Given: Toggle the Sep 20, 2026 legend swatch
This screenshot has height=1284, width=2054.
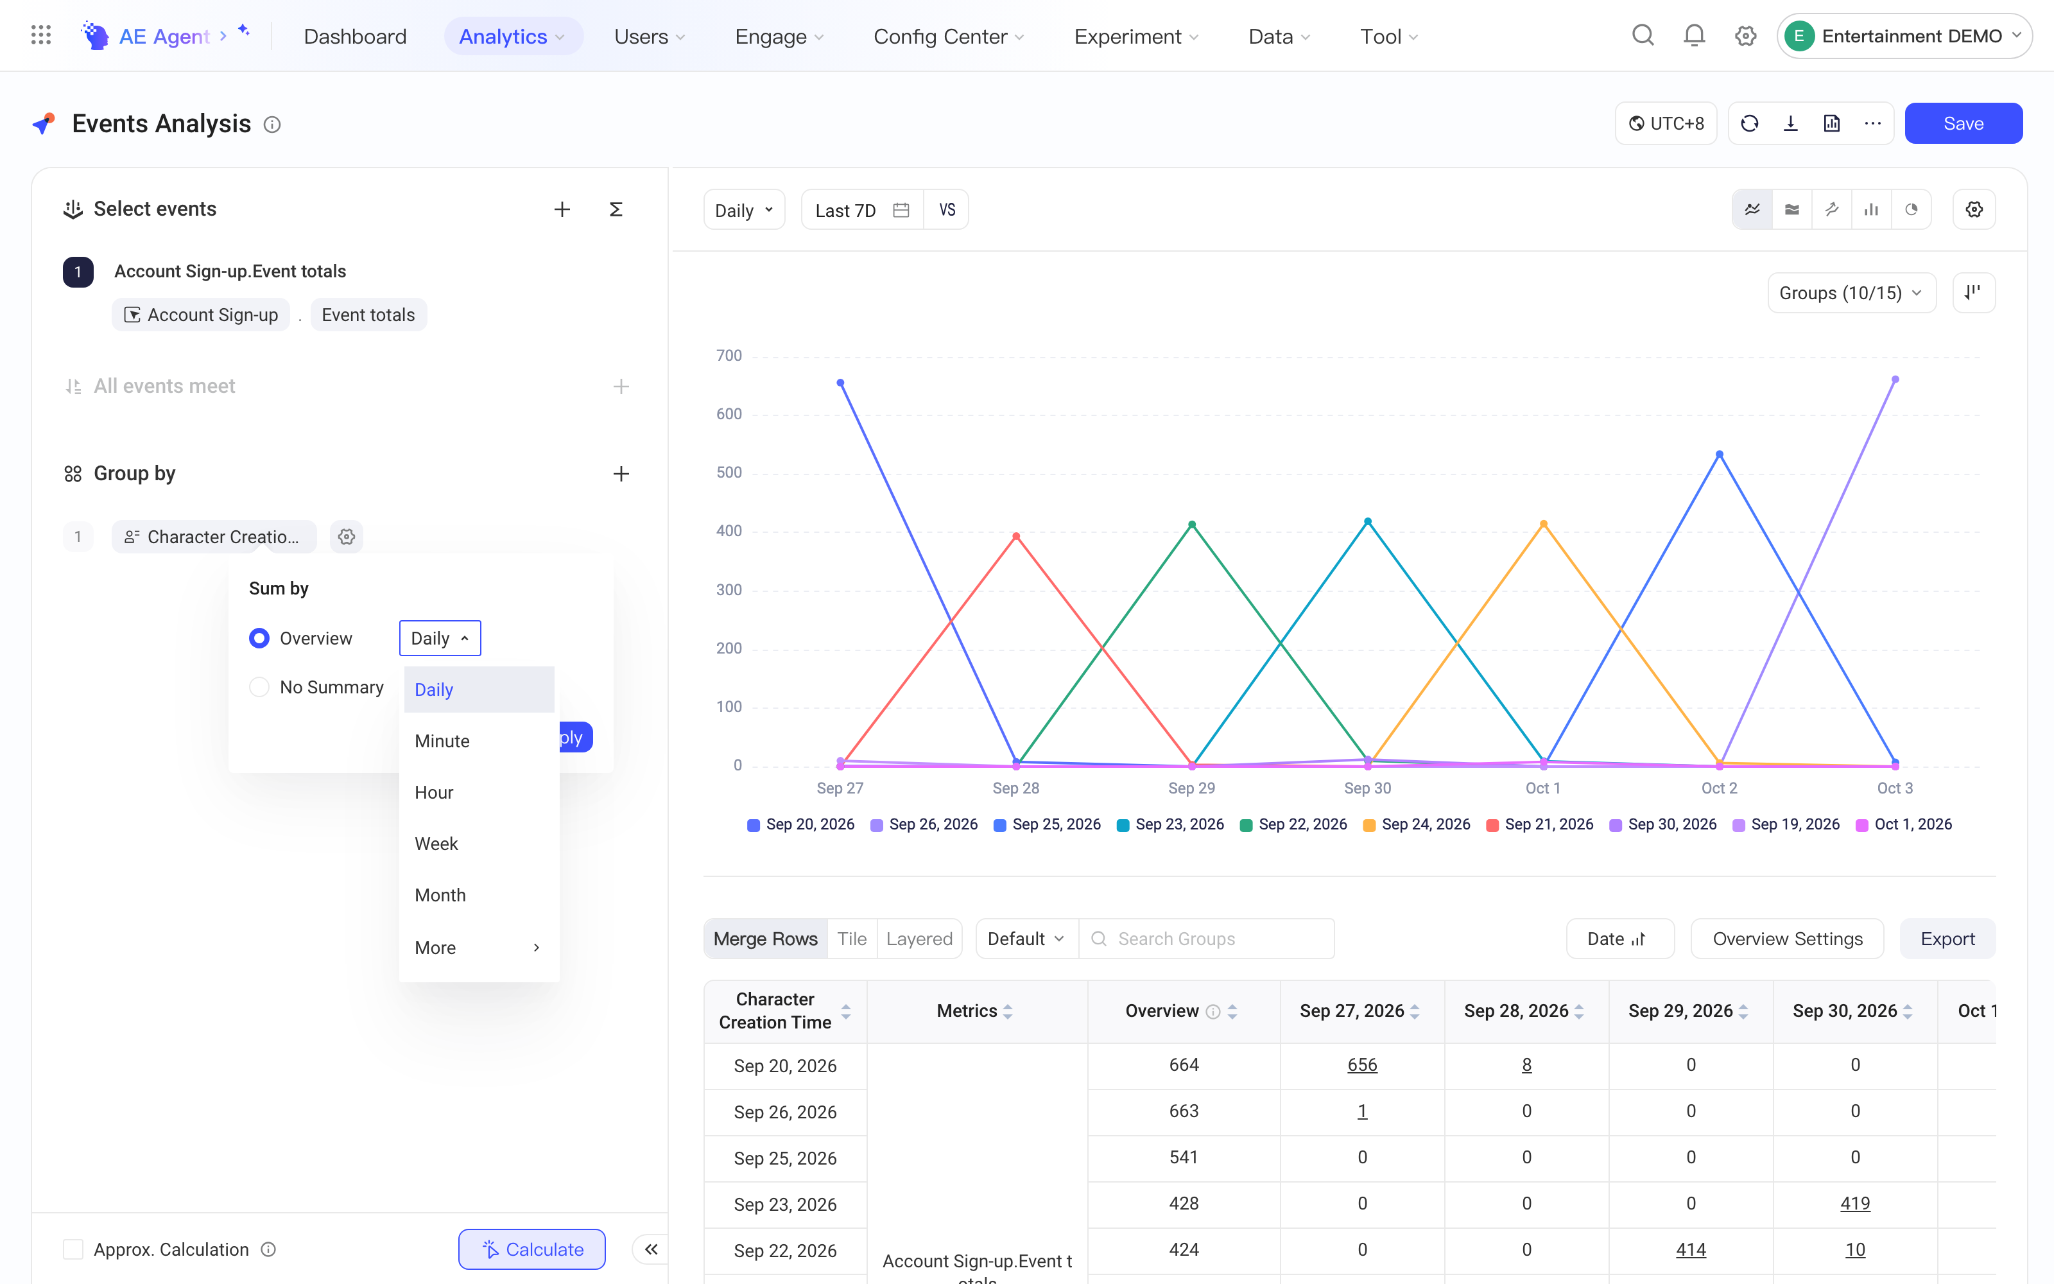Looking at the screenshot, I should (x=753, y=824).
